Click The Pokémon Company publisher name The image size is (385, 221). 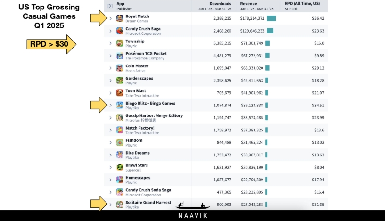tap(145, 58)
